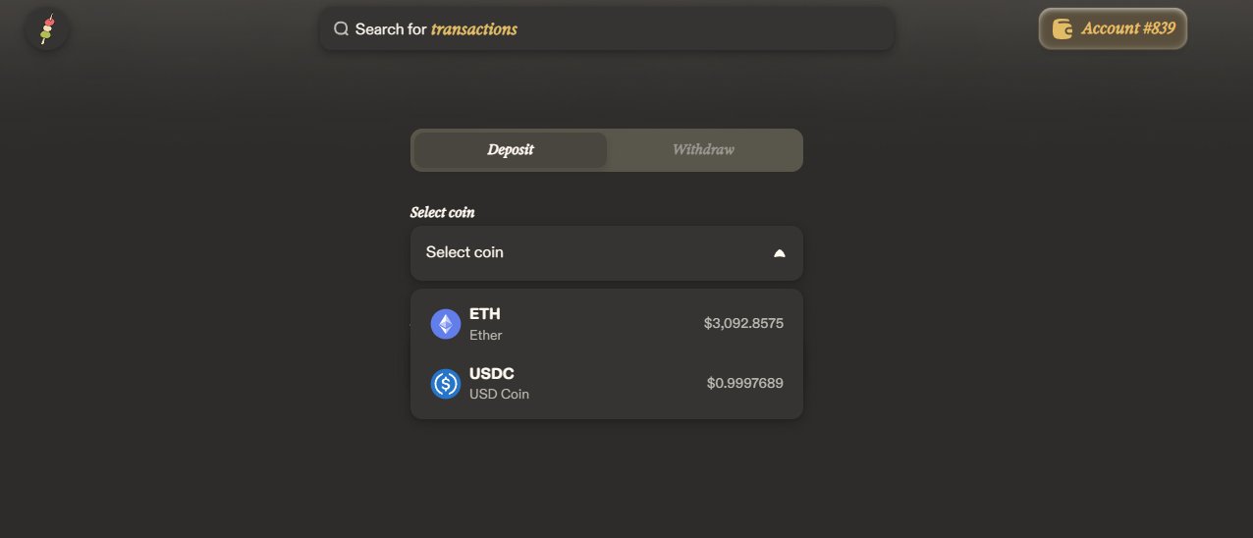Click the skewer logo icon
This screenshot has width=1253, height=538.
tap(46, 29)
